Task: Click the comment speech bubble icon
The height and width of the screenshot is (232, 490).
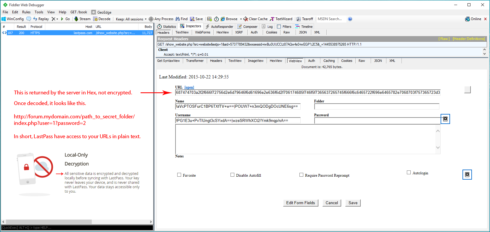Action: [x=29, y=19]
